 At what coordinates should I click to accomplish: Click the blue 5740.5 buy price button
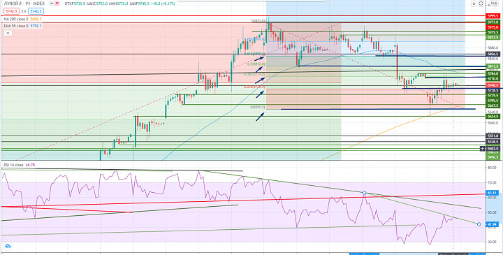click(x=36, y=11)
